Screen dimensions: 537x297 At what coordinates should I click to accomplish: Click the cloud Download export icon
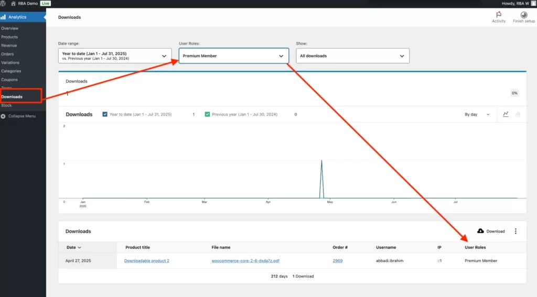480,231
